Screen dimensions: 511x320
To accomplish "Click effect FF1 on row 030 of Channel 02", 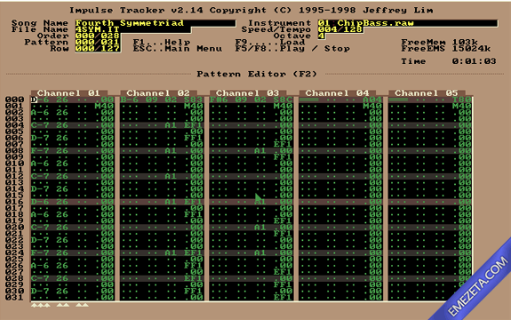I will (x=194, y=291).
